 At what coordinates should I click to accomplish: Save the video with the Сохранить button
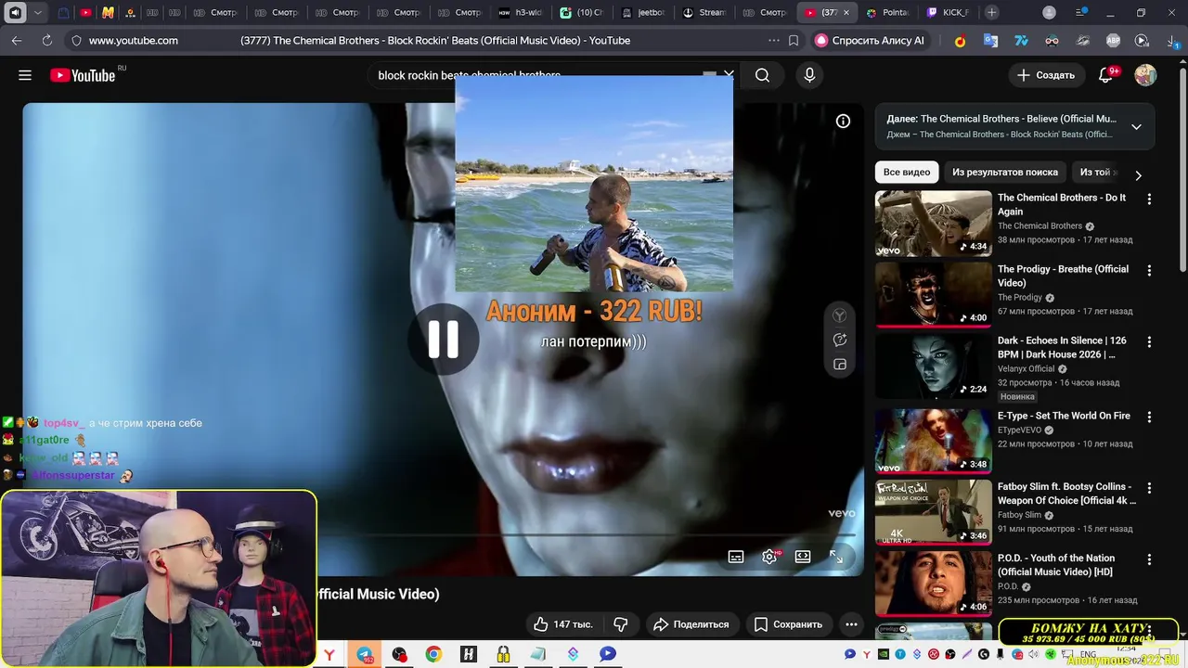788,624
